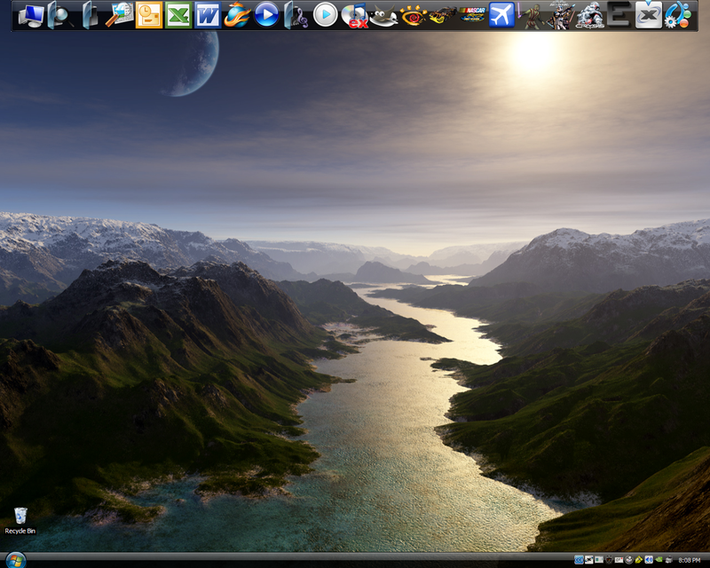
Task: Open the music folder with treble clef
Action: point(296,15)
